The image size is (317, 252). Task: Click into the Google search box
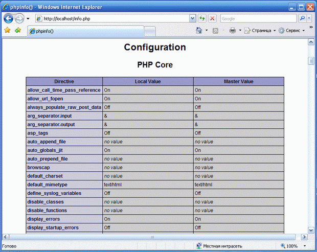pos(257,18)
